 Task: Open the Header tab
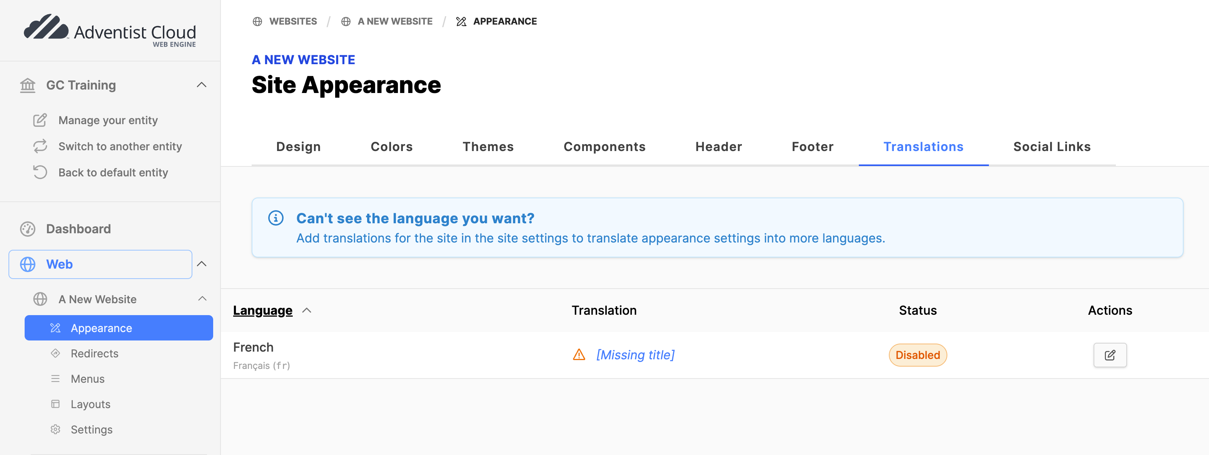click(x=718, y=147)
